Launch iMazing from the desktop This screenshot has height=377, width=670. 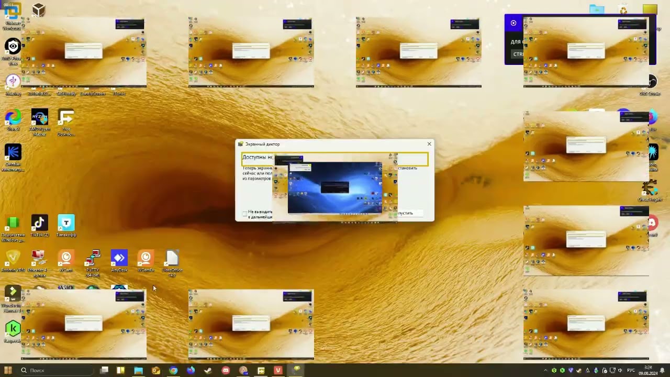[13, 85]
